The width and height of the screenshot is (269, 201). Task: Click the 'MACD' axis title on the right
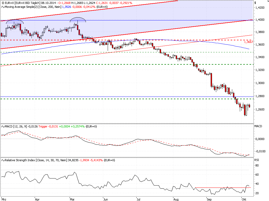[x=258, y=126]
